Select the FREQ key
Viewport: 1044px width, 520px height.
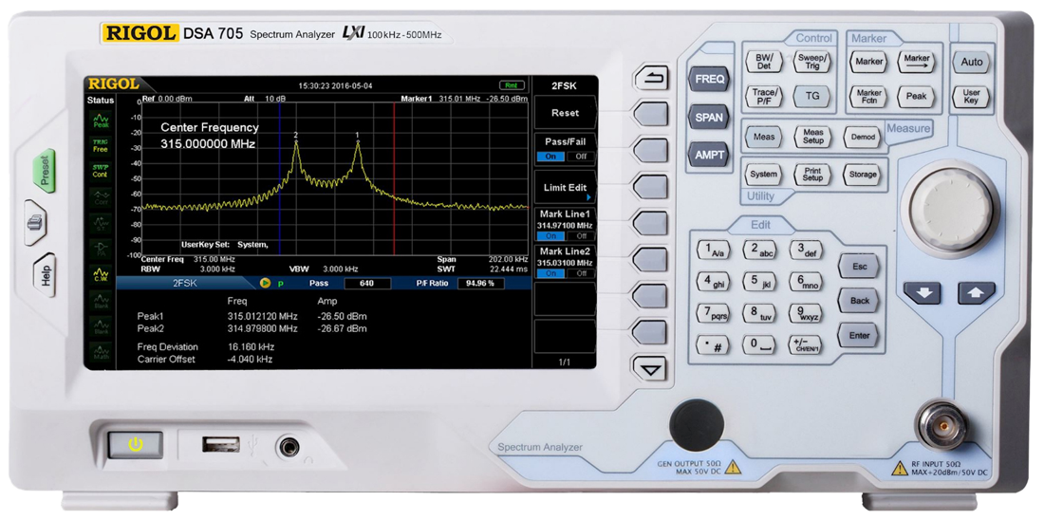pos(709,79)
